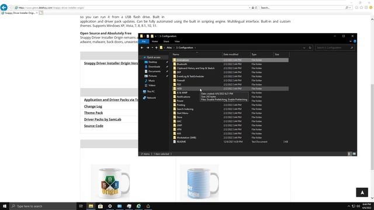The width and height of the screenshot is (374, 210).
Task: Open the Theme Pack link
Action: point(93,113)
